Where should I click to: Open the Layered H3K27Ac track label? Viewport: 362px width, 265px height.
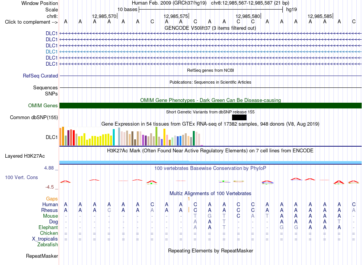point(25,156)
